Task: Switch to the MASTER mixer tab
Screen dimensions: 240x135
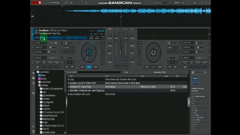Action: [x=132, y=29]
